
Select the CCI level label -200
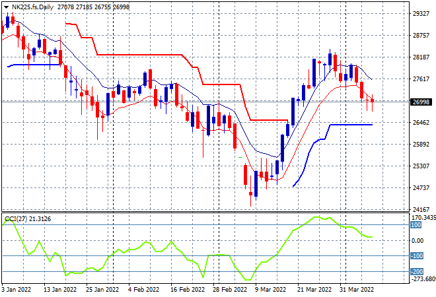point(417,272)
